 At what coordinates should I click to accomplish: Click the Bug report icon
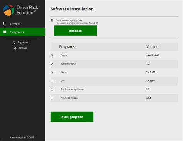click(x=14, y=43)
